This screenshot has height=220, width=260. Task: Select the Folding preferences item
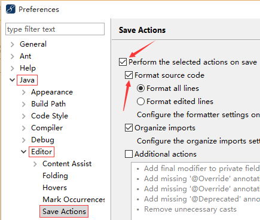tap(55, 176)
